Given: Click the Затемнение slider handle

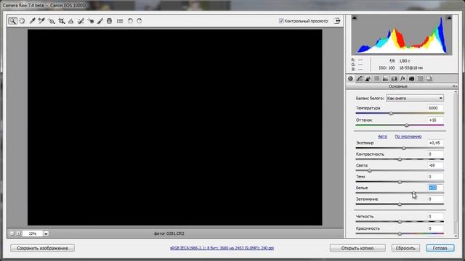Looking at the screenshot, I should [x=400, y=204].
